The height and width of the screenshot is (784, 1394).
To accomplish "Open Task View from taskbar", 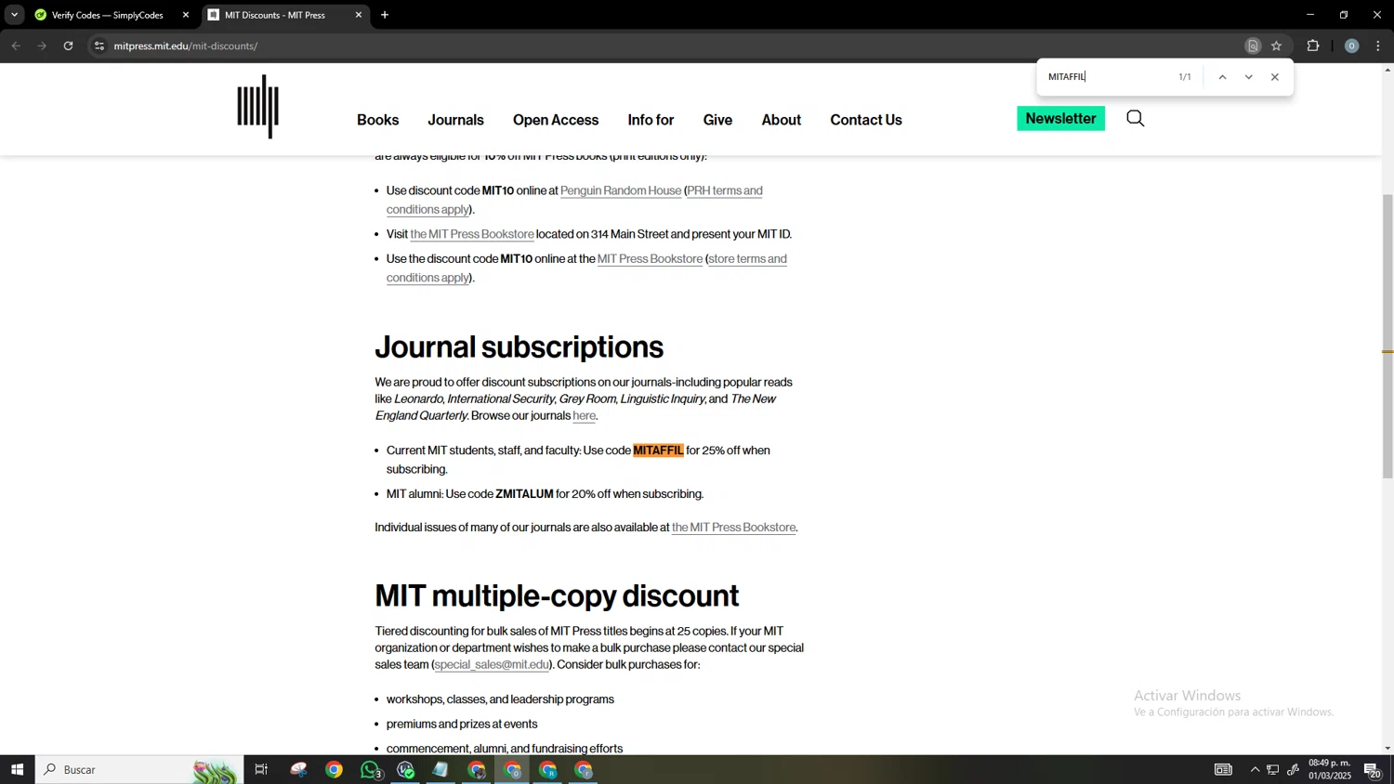I will pos(261,769).
